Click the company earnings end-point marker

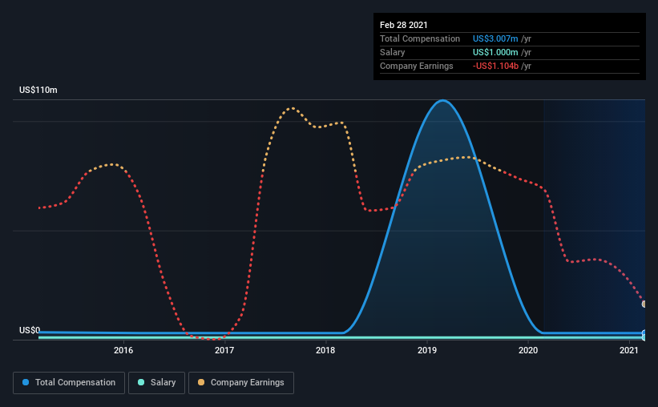(x=644, y=304)
